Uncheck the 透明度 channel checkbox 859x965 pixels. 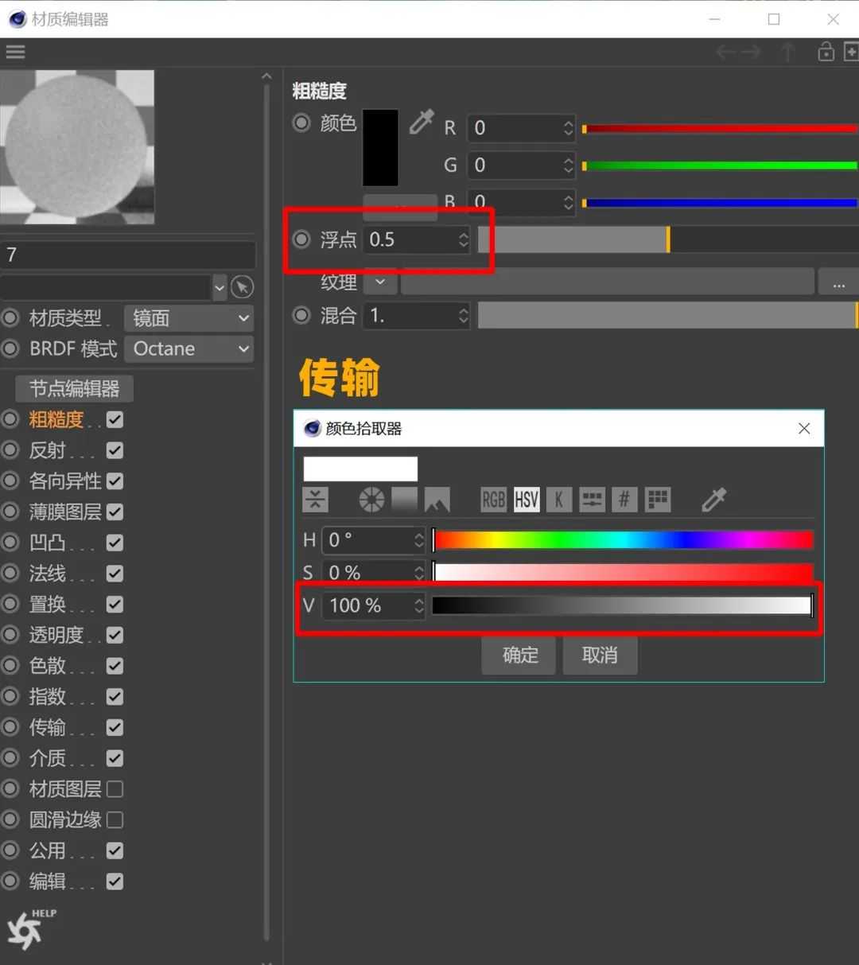click(115, 635)
